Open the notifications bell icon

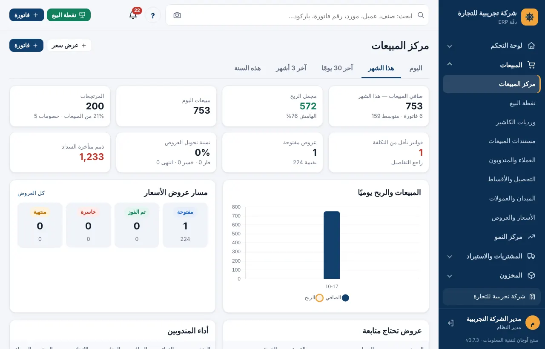(x=133, y=15)
